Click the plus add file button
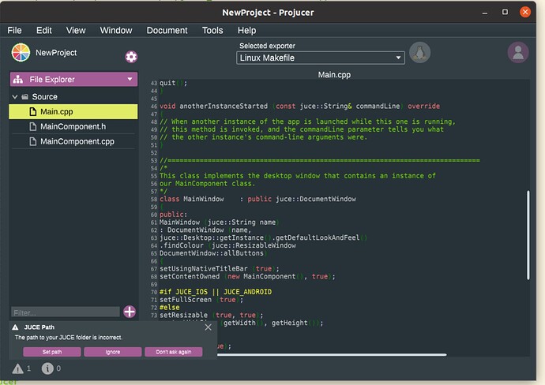Image resolution: width=545 pixels, height=385 pixels. (x=130, y=312)
